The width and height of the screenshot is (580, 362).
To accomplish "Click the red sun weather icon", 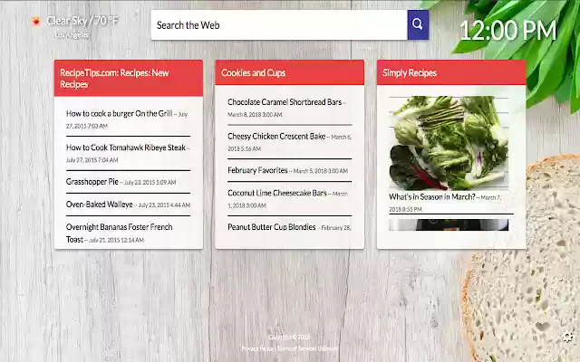I will tap(36, 22).
